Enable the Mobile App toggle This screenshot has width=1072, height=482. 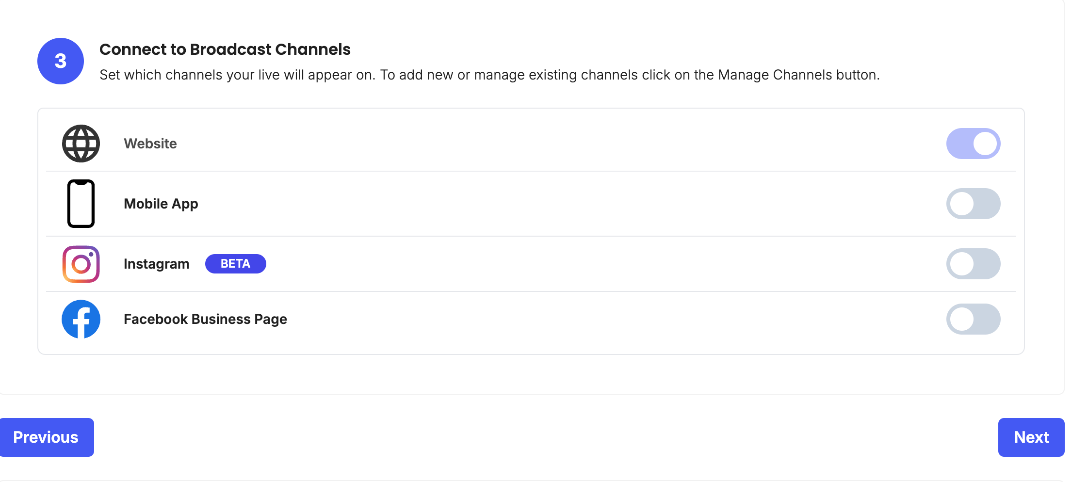tap(973, 204)
